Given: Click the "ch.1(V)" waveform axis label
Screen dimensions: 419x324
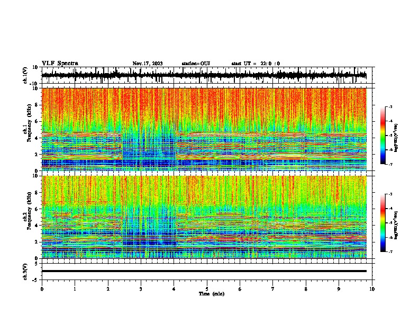Looking at the screenshot, I should coord(25,75).
